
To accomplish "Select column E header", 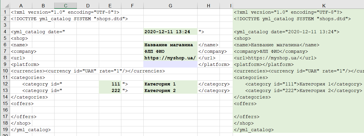I will 110,5.
